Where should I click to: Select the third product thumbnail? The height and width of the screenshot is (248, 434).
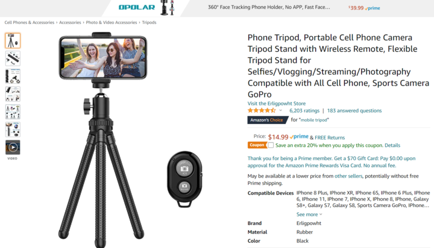click(13, 76)
